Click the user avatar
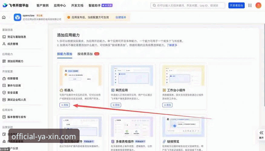This screenshot has width=265, height=151. pyautogui.click(x=258, y=5)
